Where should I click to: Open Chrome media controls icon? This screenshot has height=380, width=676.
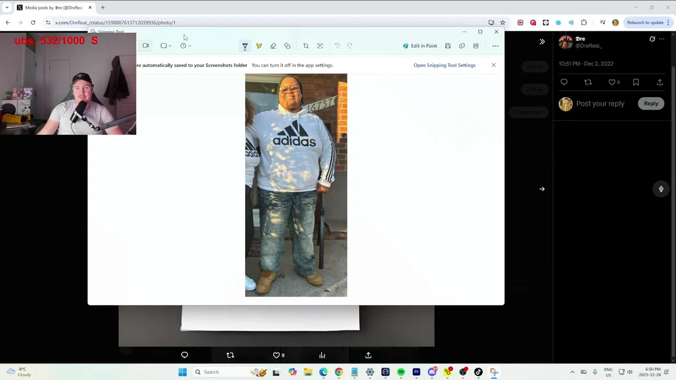pos(603,23)
